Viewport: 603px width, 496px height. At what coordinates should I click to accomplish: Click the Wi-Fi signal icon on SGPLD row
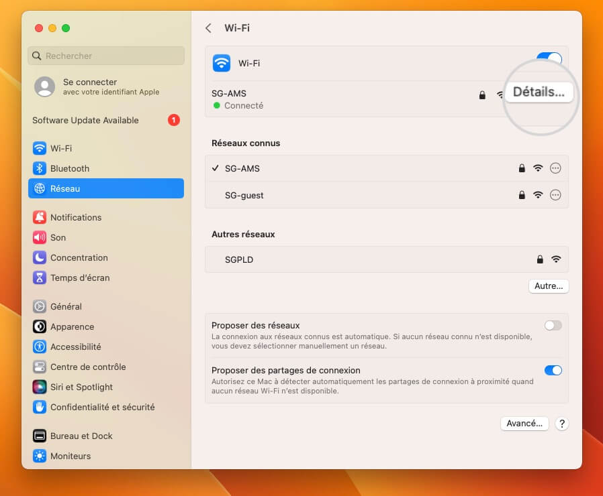tap(556, 259)
